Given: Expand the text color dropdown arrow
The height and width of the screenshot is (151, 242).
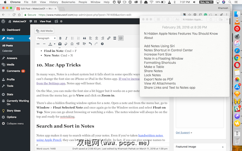Looking at the screenshot, I should tap(55, 44).
